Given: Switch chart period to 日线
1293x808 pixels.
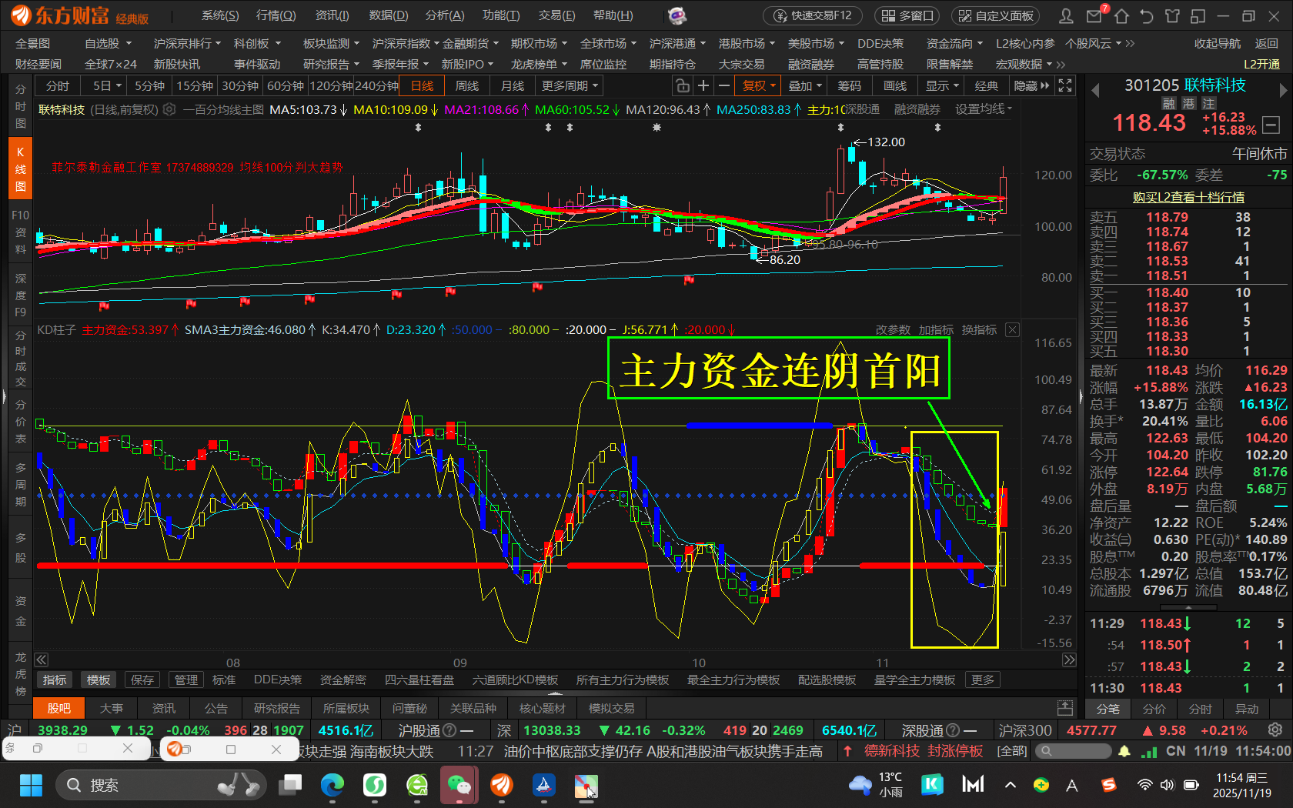Looking at the screenshot, I should point(423,85).
